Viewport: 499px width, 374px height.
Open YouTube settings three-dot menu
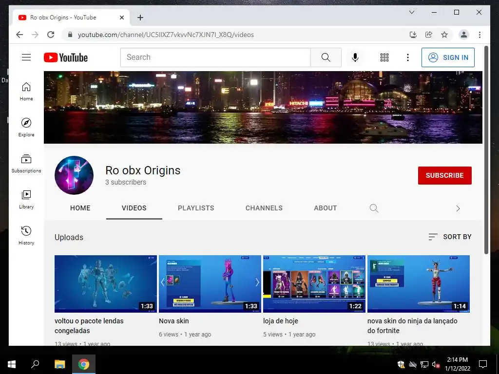[408, 57]
